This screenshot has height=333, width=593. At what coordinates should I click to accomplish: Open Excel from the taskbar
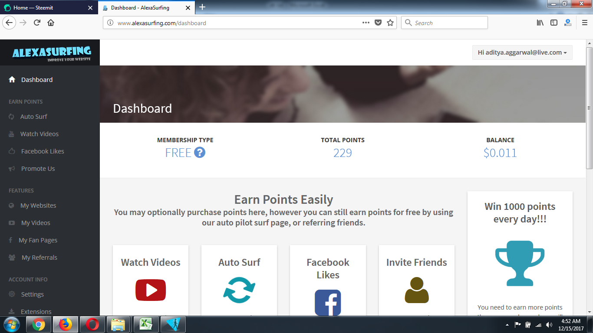click(146, 324)
